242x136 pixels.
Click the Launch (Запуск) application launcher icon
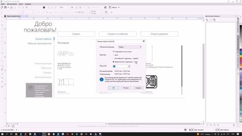[x=110, y=8]
